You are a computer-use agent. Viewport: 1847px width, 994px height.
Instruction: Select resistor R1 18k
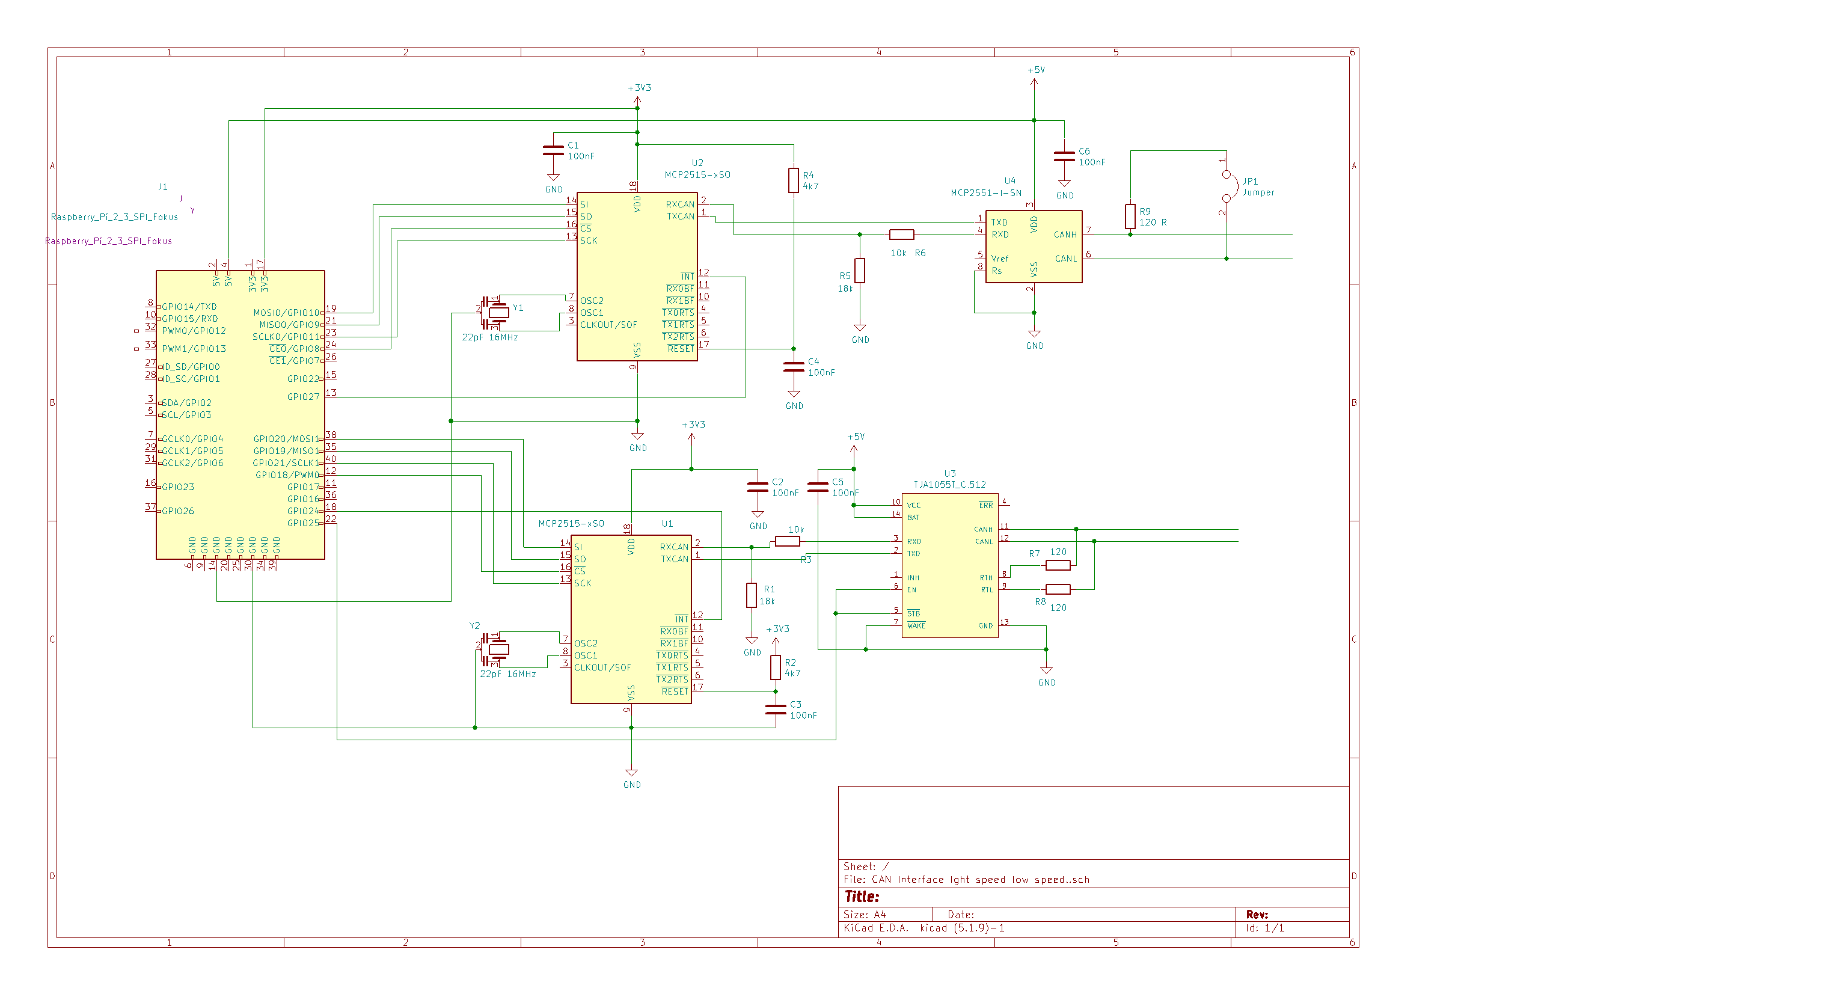pos(752,595)
